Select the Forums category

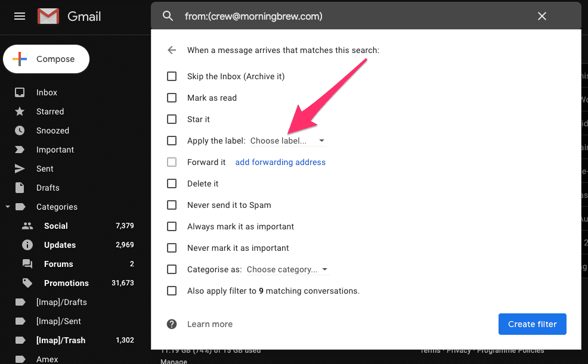pyautogui.click(x=58, y=264)
